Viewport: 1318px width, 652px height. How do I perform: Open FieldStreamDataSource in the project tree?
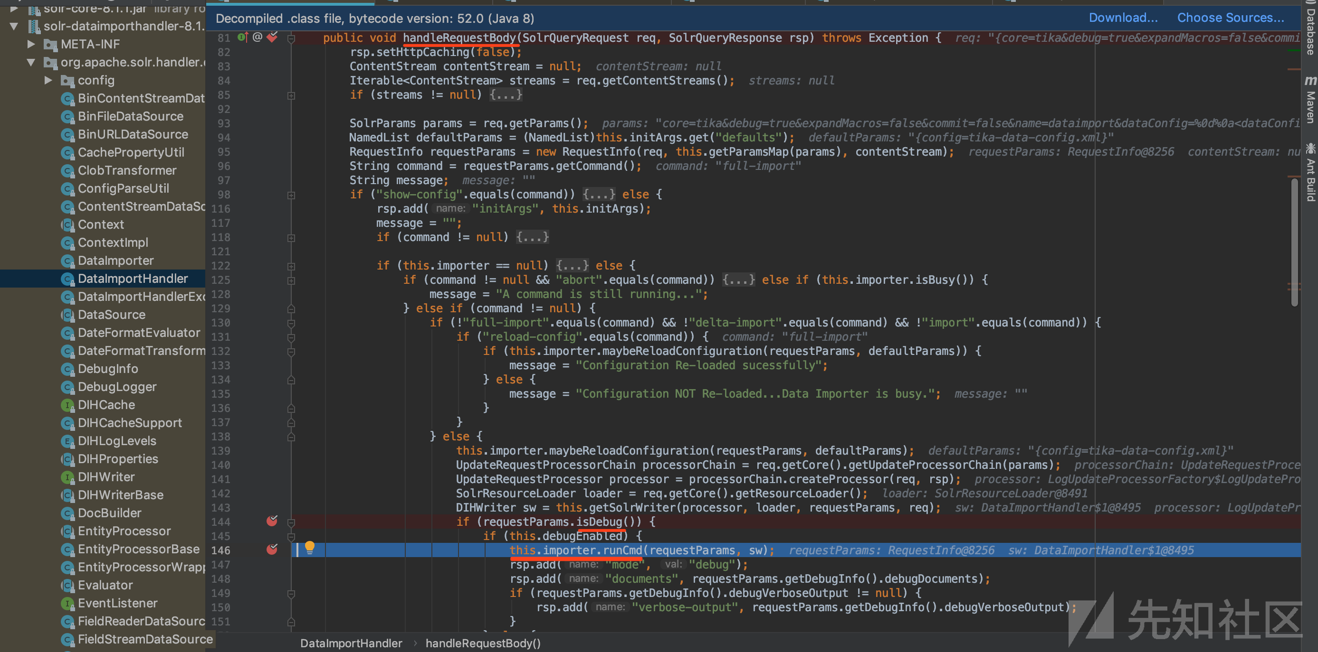[145, 639]
